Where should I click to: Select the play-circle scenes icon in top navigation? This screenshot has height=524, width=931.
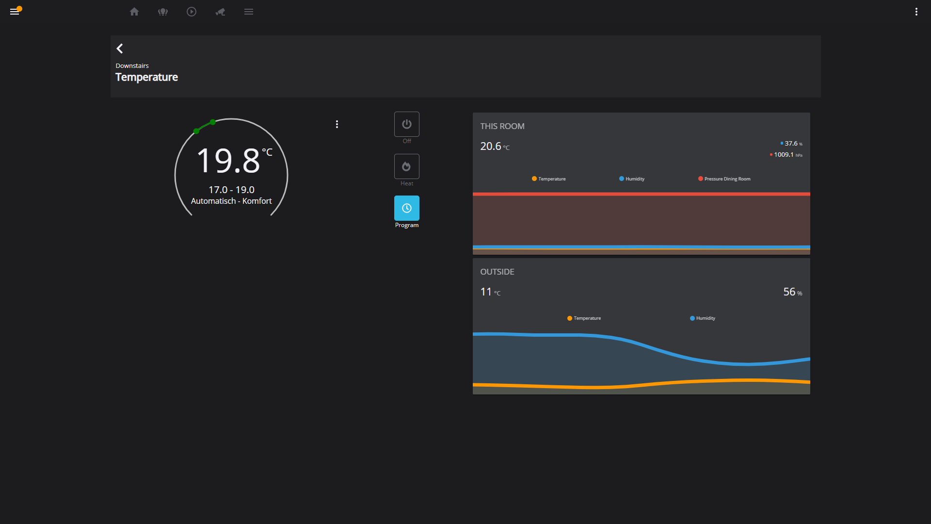coord(192,12)
